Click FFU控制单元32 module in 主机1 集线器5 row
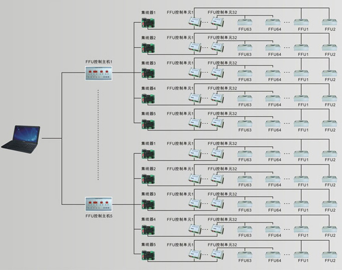The width and height of the screenshot is (342, 270). (217, 123)
